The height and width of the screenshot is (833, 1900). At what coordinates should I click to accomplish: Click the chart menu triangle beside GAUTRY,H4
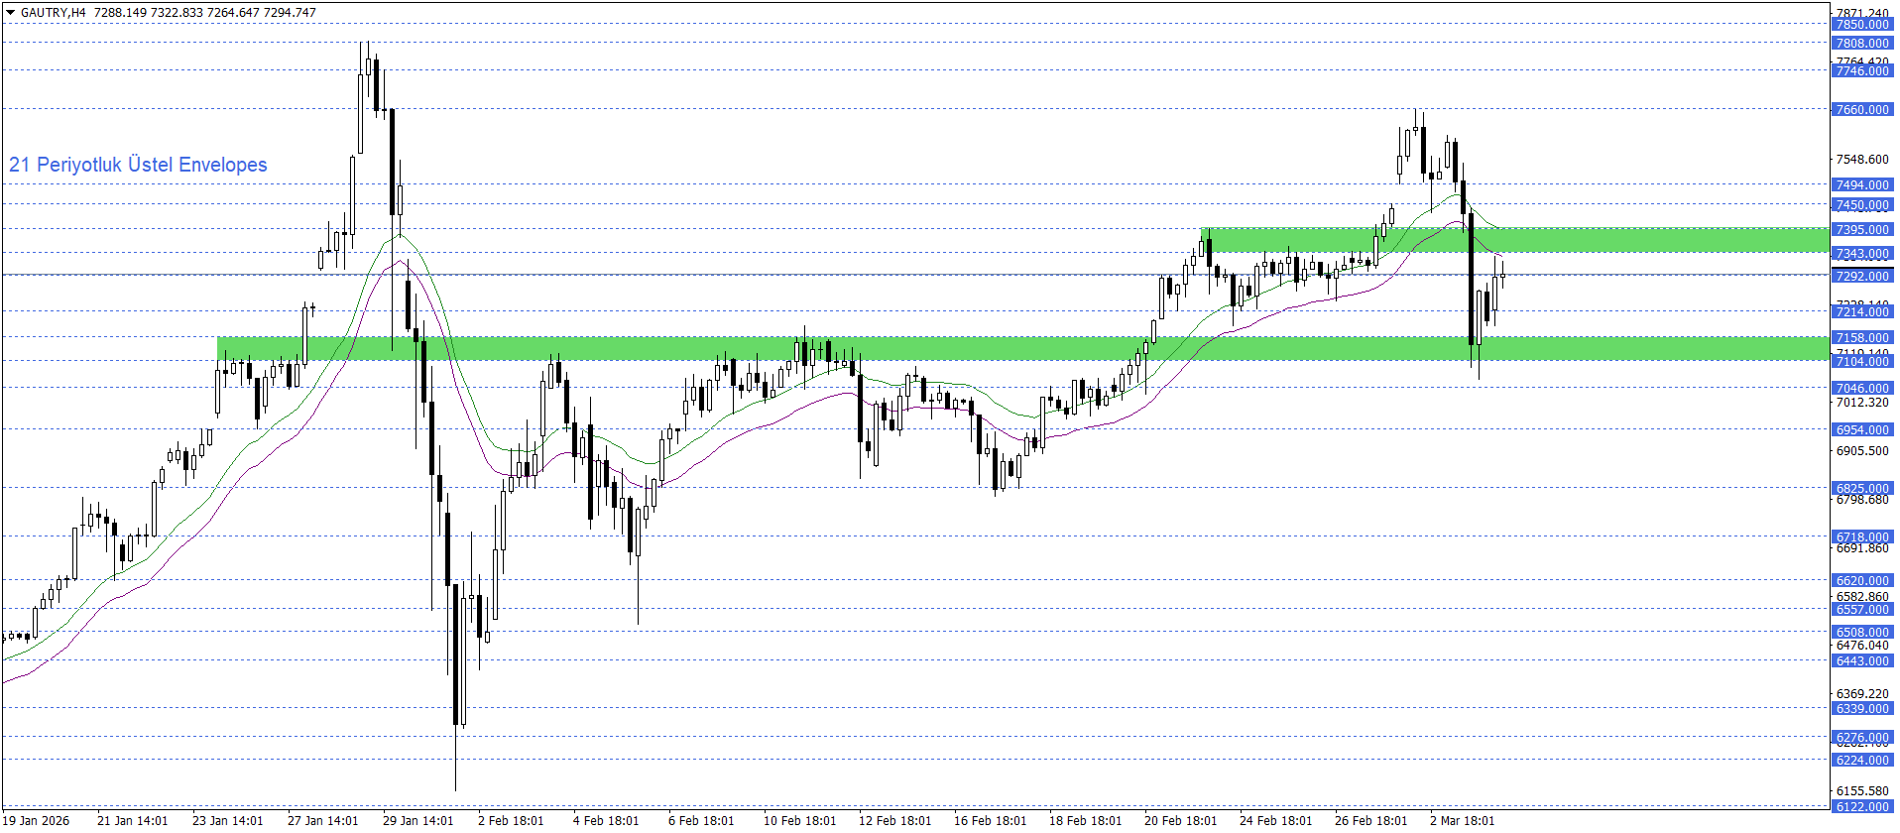(11, 13)
